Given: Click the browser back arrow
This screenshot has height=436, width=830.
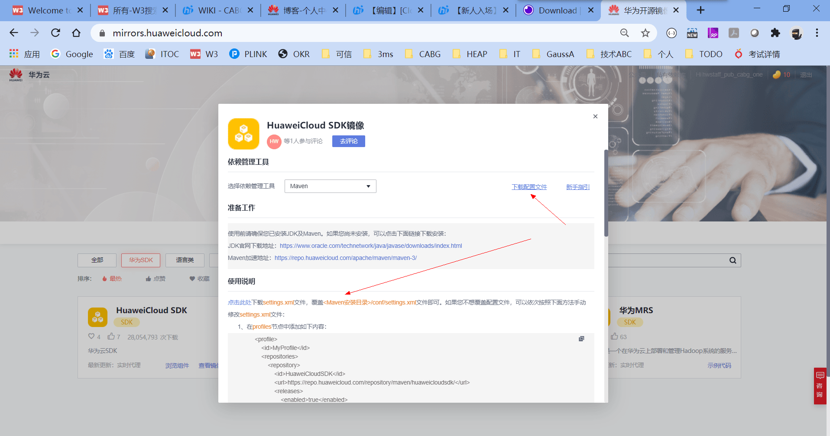Looking at the screenshot, I should coord(14,33).
